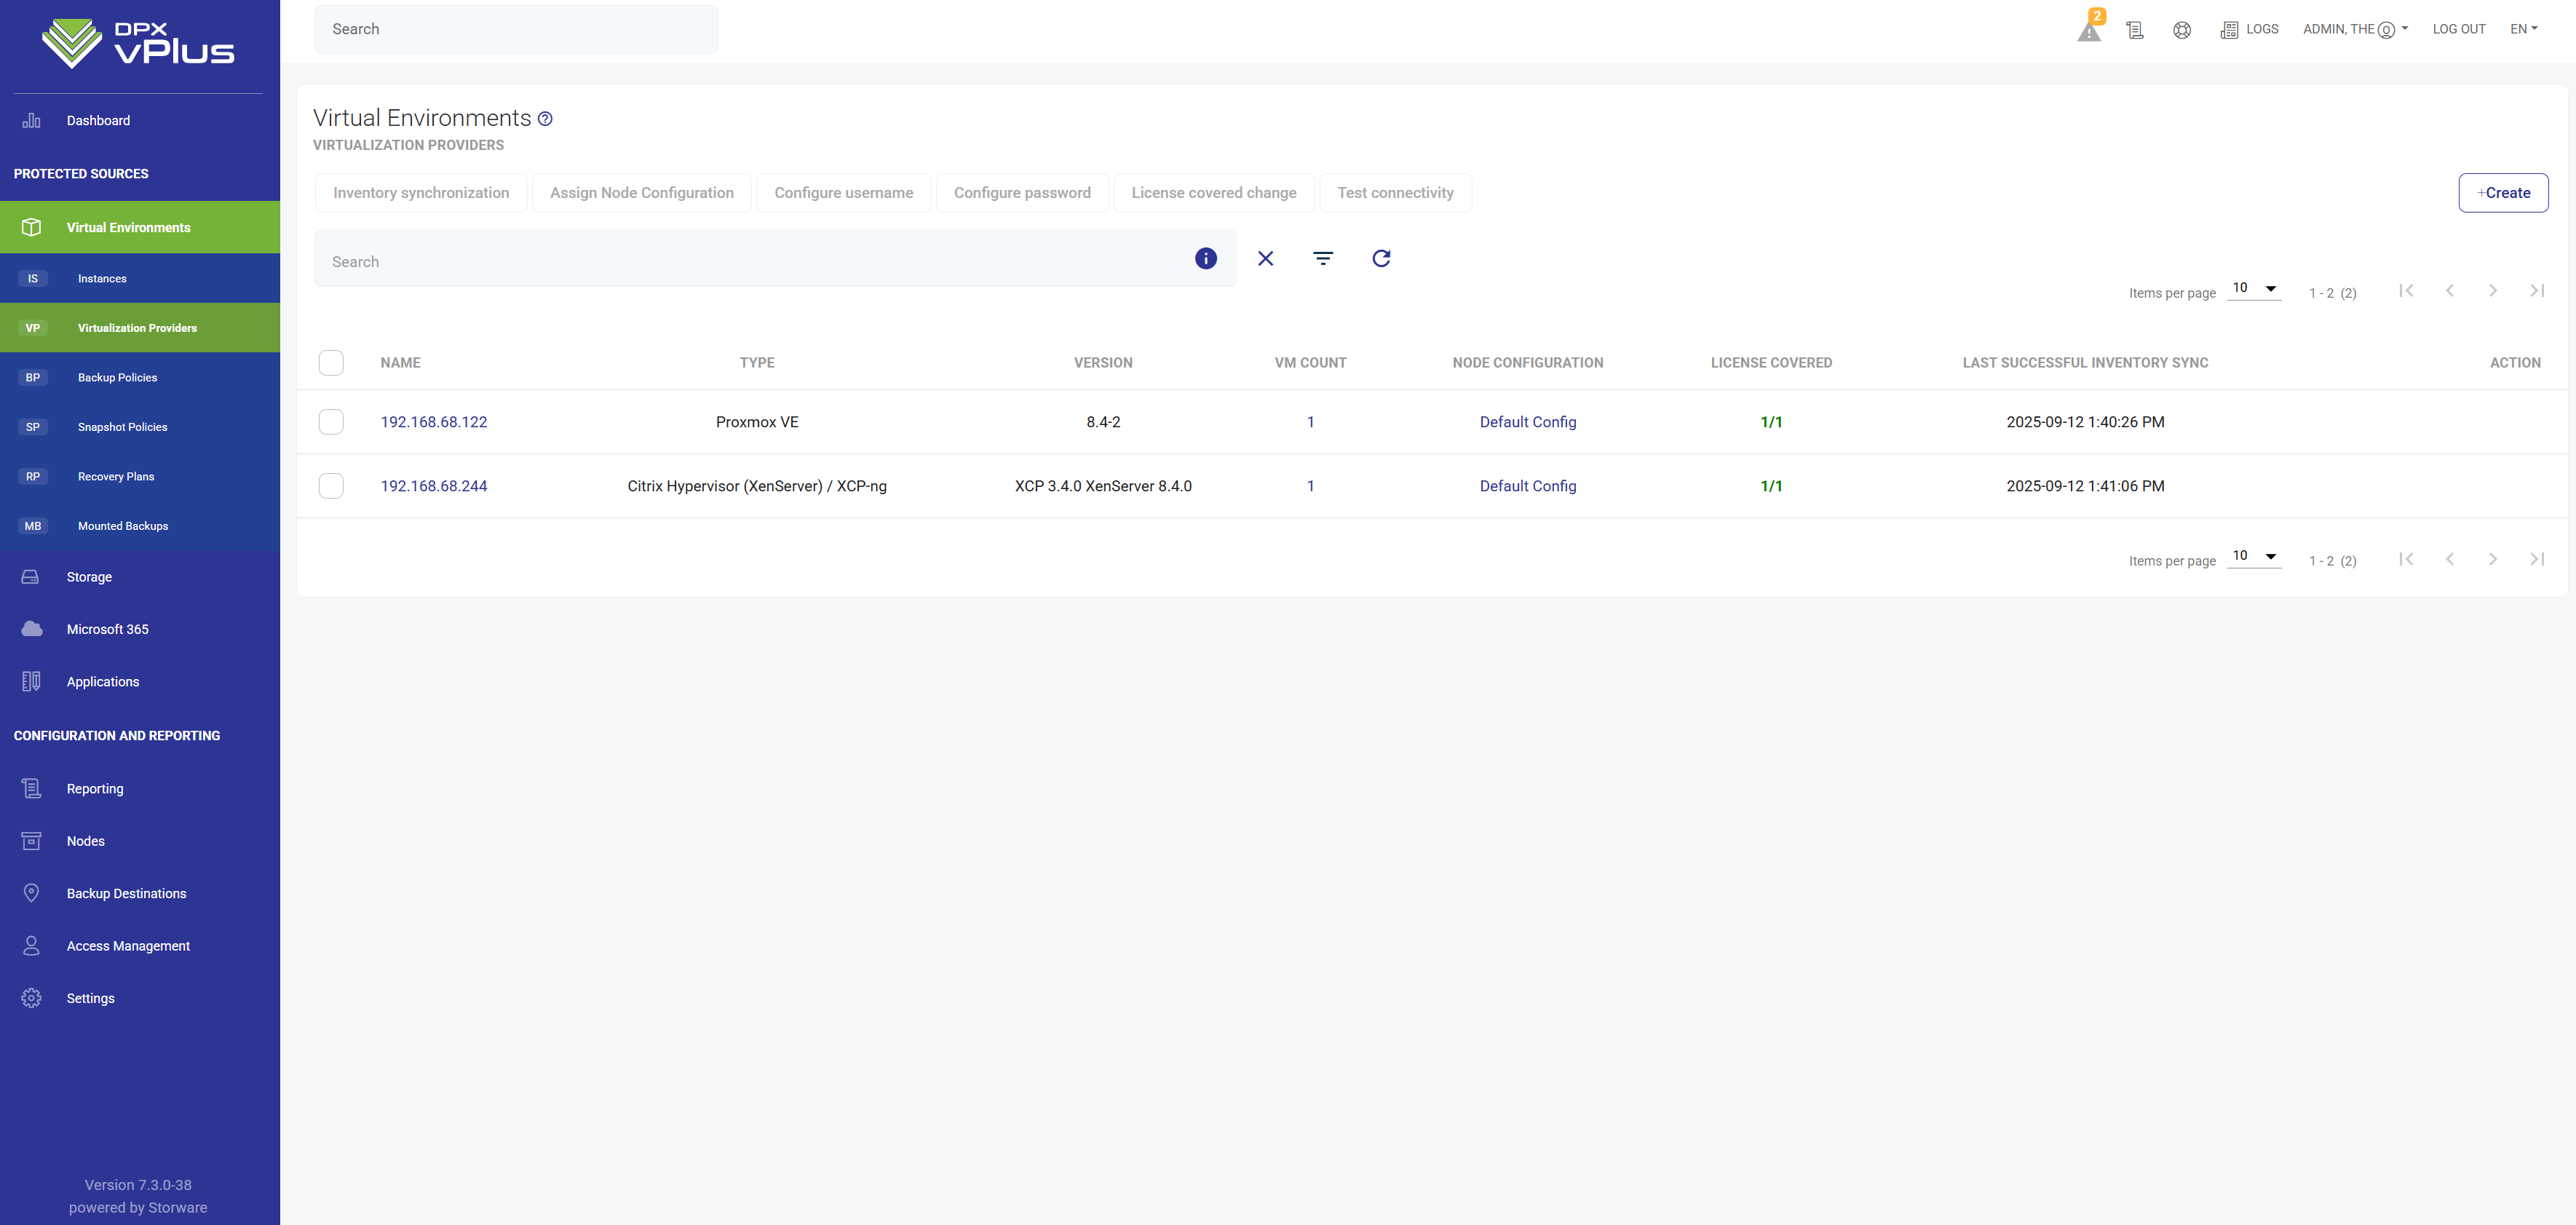Open the help lifebuoy icon in header

pos(2183,29)
